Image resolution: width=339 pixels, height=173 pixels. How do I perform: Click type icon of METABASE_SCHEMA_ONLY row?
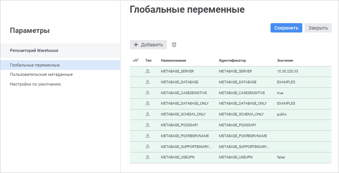point(147,114)
